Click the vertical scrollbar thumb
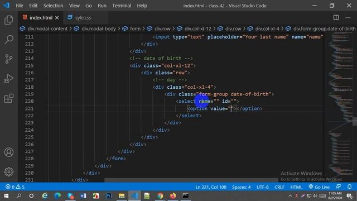The height and width of the screenshot is (201, 357). coord(355,121)
